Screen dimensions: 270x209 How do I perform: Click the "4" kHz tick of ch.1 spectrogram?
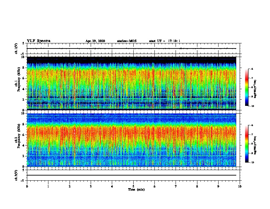[x=24, y=89]
